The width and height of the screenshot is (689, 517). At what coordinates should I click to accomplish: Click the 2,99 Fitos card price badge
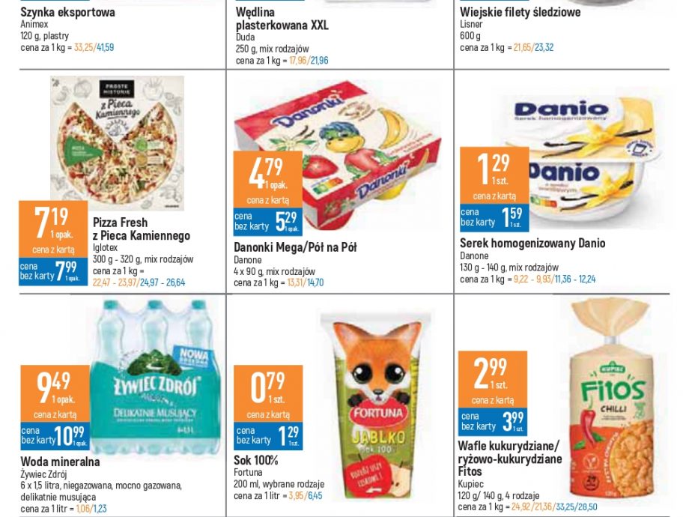point(493,379)
